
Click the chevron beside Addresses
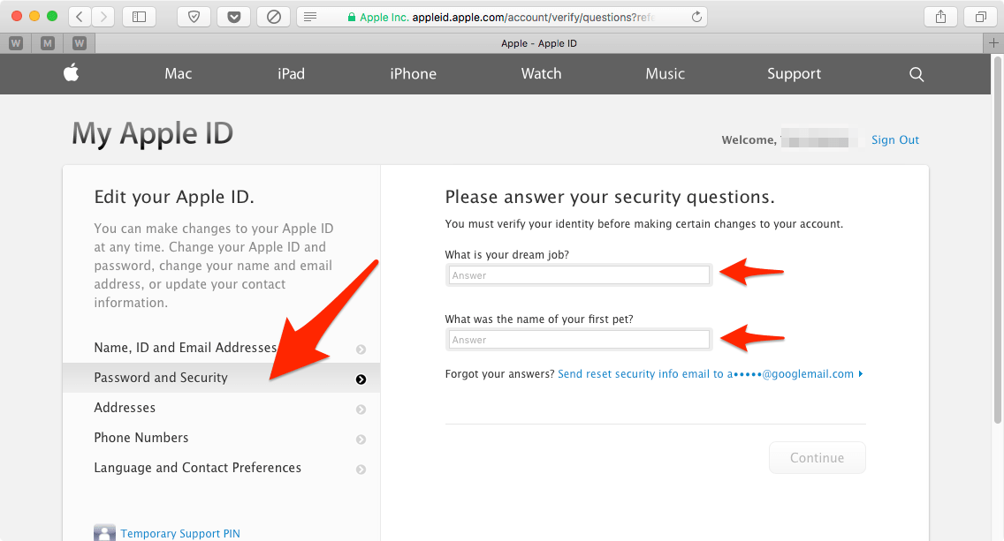coord(361,410)
